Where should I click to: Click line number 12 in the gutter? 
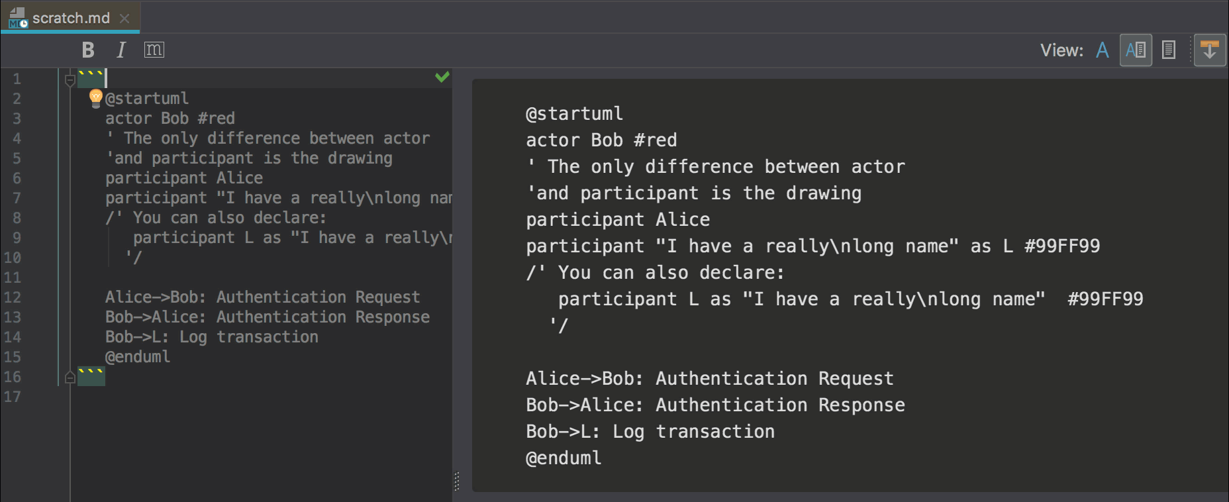(13, 297)
